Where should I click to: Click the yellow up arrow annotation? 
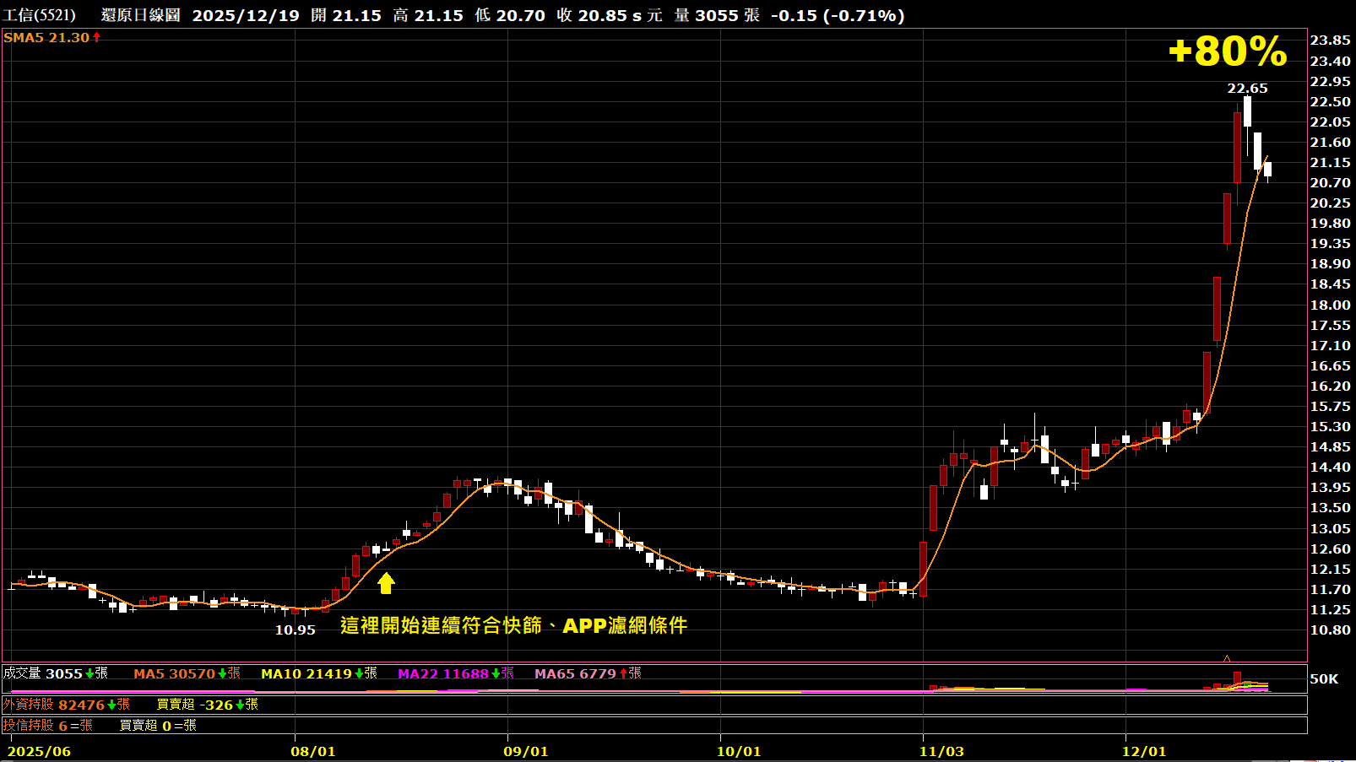click(386, 583)
